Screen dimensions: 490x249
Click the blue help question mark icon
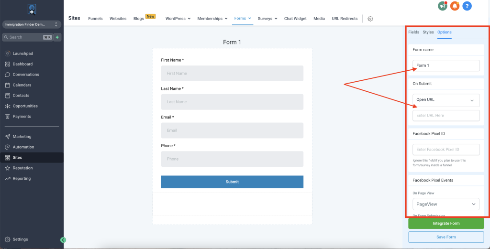click(467, 6)
